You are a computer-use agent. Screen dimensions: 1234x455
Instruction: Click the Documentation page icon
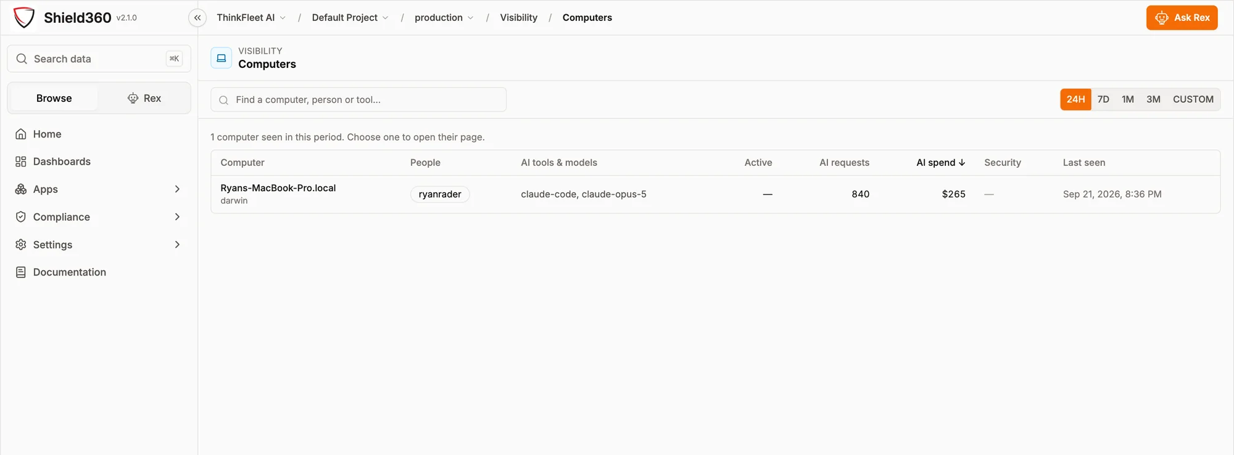point(21,272)
